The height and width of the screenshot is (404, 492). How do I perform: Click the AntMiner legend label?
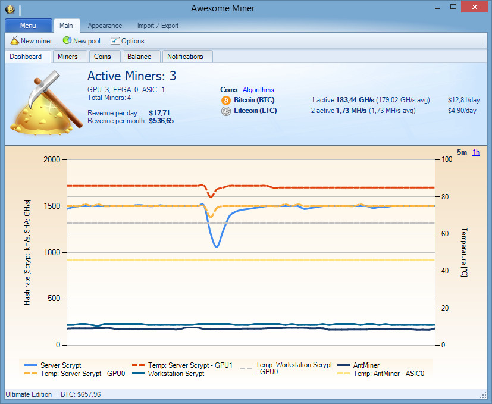(x=366, y=365)
